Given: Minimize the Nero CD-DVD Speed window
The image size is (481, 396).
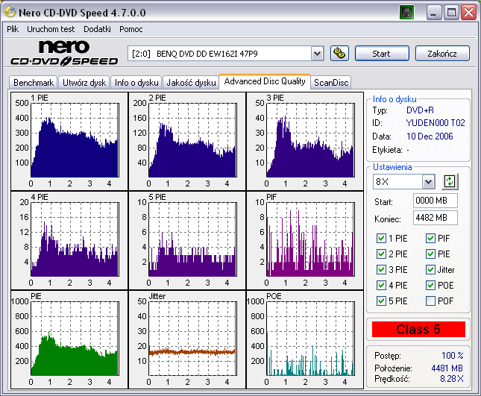Looking at the screenshot, I should pyautogui.click(x=434, y=13).
